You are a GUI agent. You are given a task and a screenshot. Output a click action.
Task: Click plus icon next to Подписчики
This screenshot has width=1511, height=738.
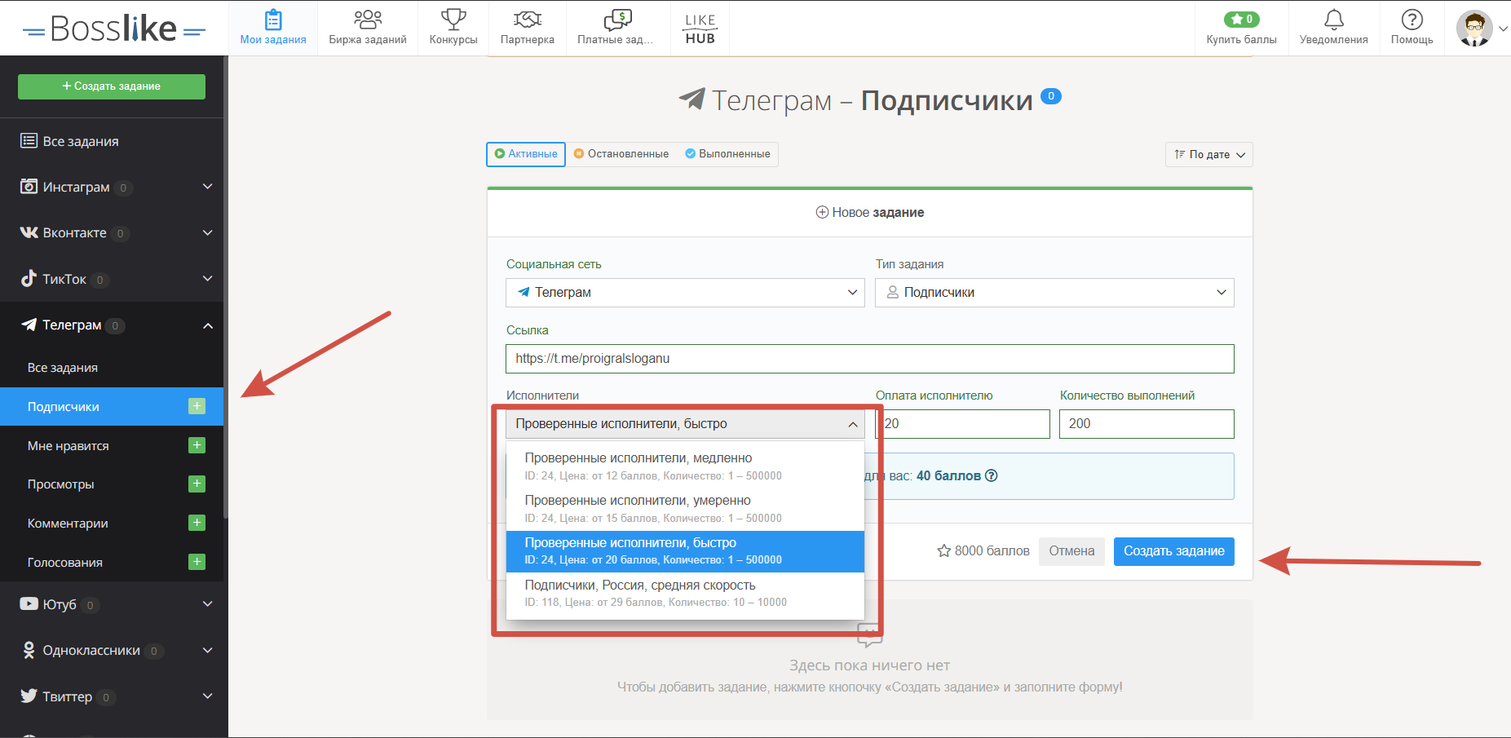(x=197, y=406)
